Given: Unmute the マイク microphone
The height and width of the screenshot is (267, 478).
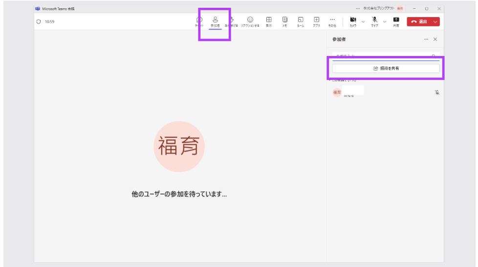Looking at the screenshot, I should [375, 22].
